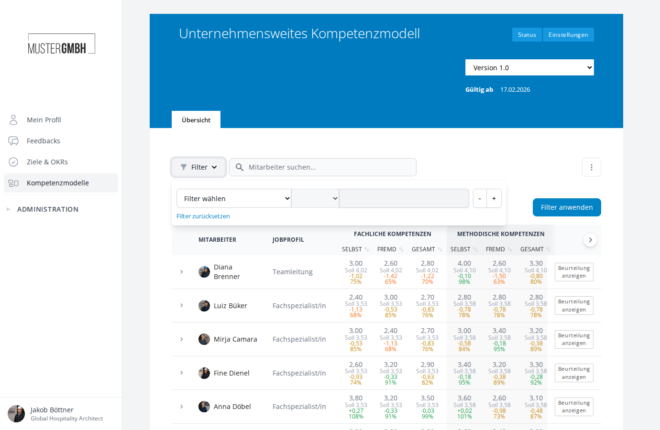
Task: Click Fine Dienel's avatar
Action: [x=204, y=373]
